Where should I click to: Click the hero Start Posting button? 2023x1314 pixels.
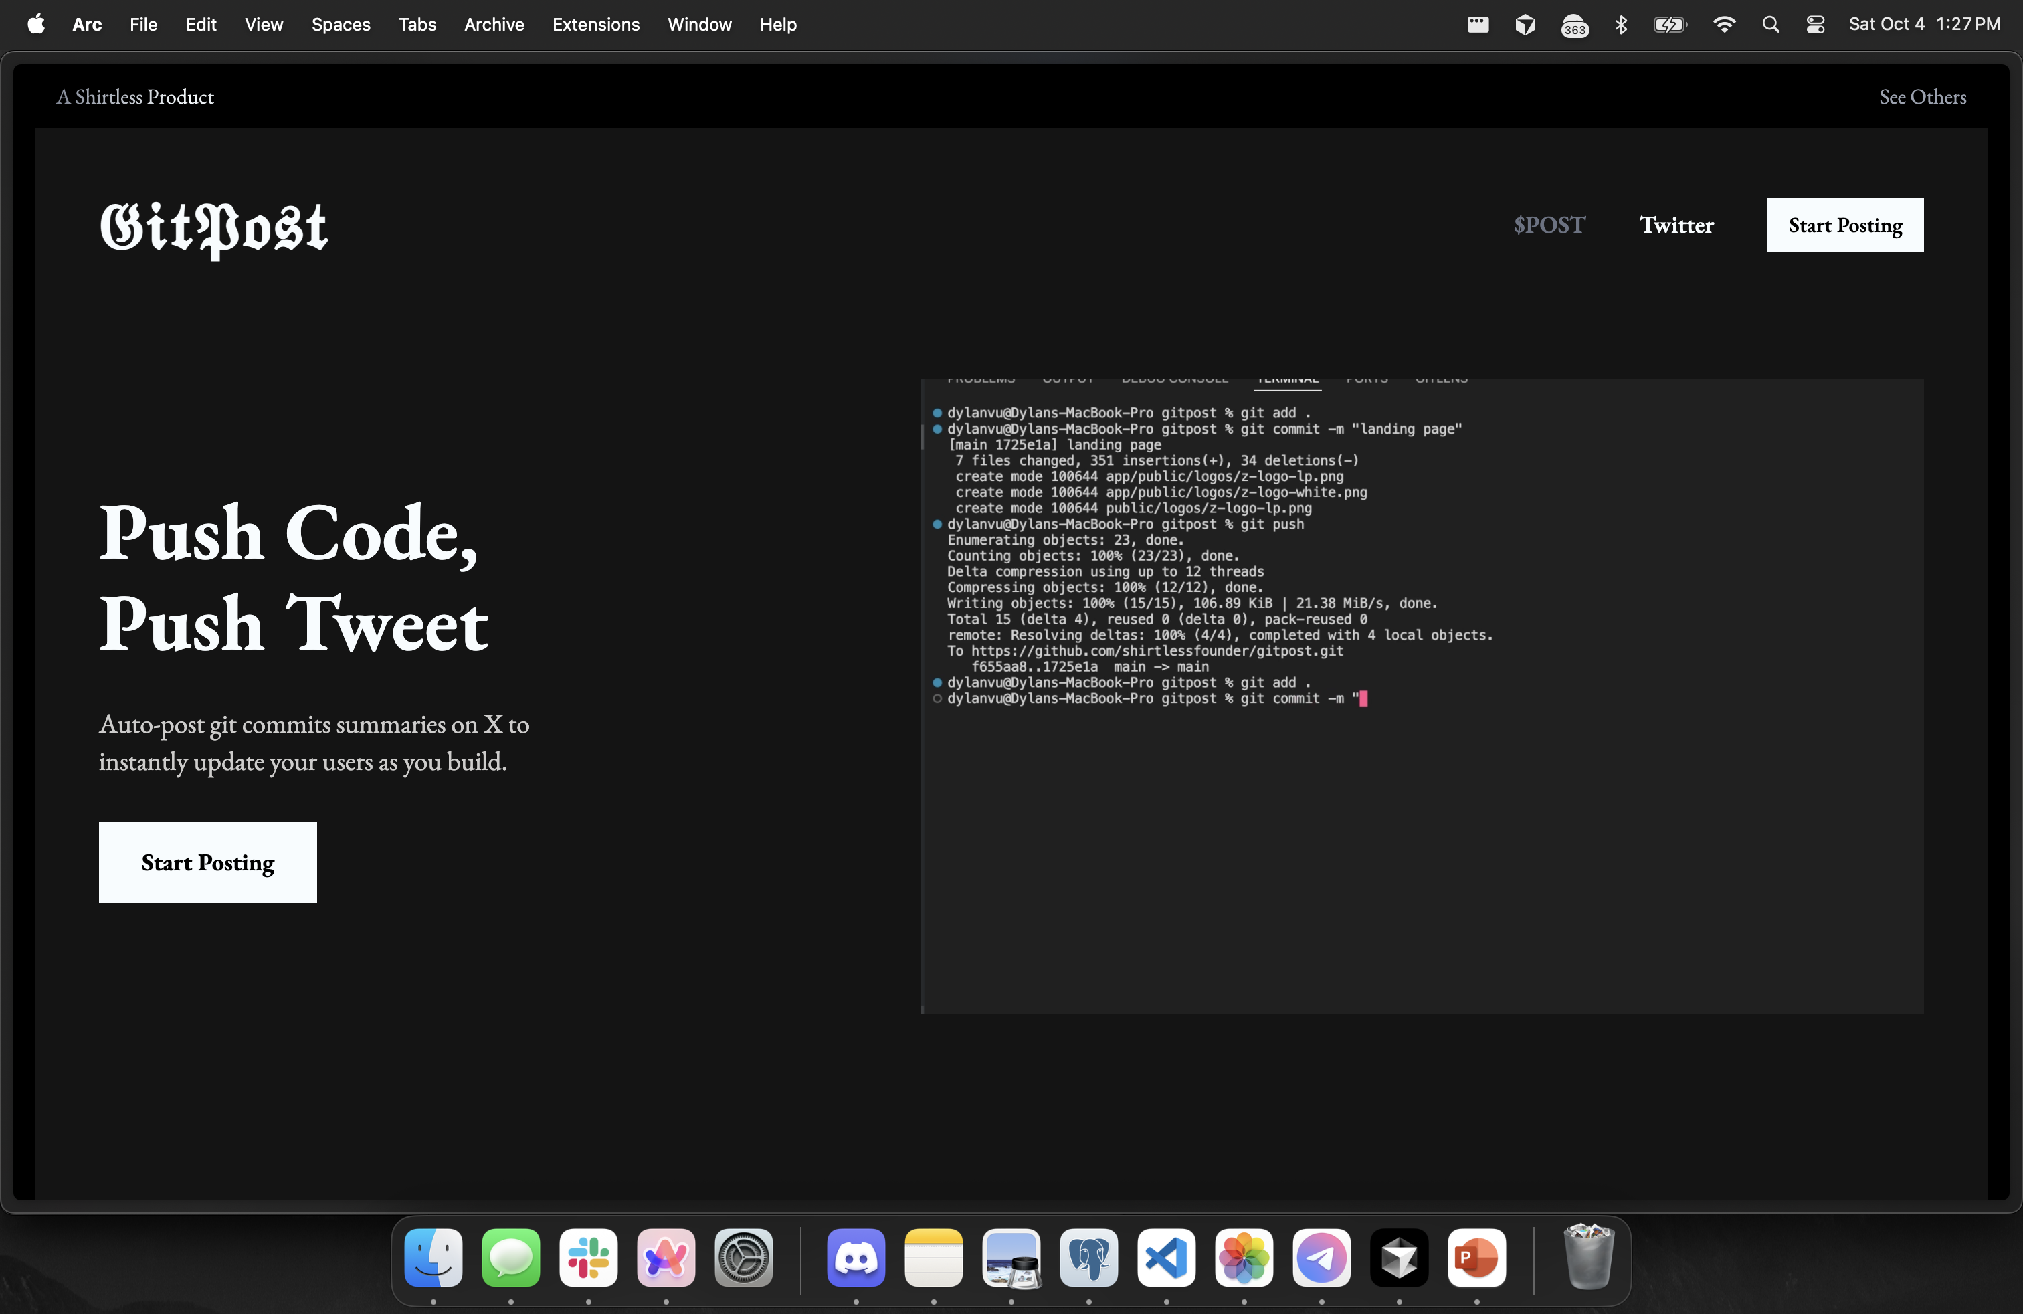(x=207, y=862)
